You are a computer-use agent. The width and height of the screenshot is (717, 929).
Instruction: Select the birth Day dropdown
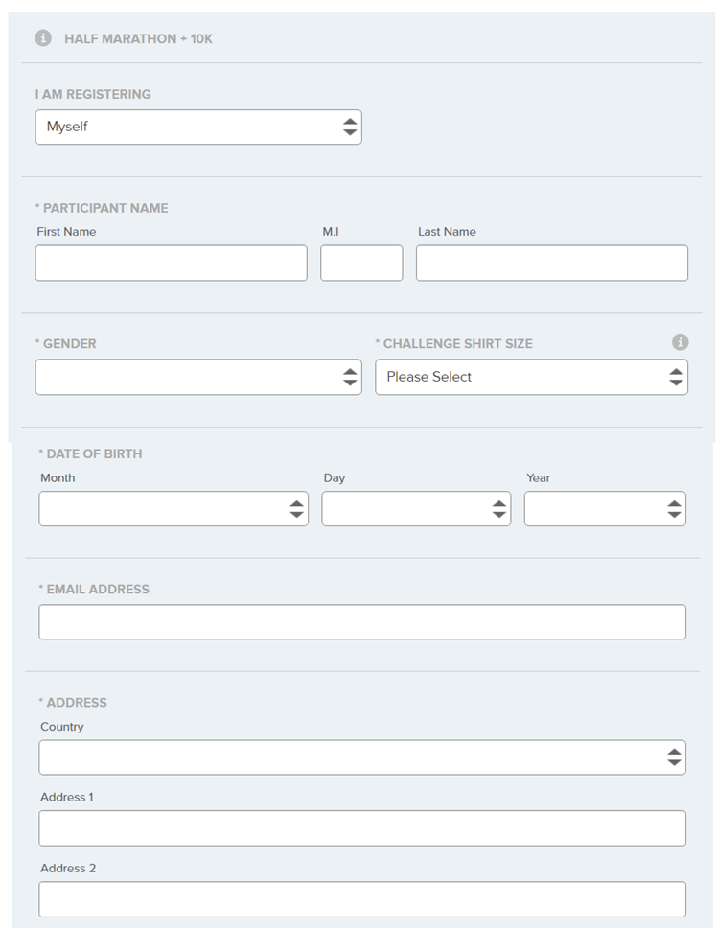click(x=416, y=509)
